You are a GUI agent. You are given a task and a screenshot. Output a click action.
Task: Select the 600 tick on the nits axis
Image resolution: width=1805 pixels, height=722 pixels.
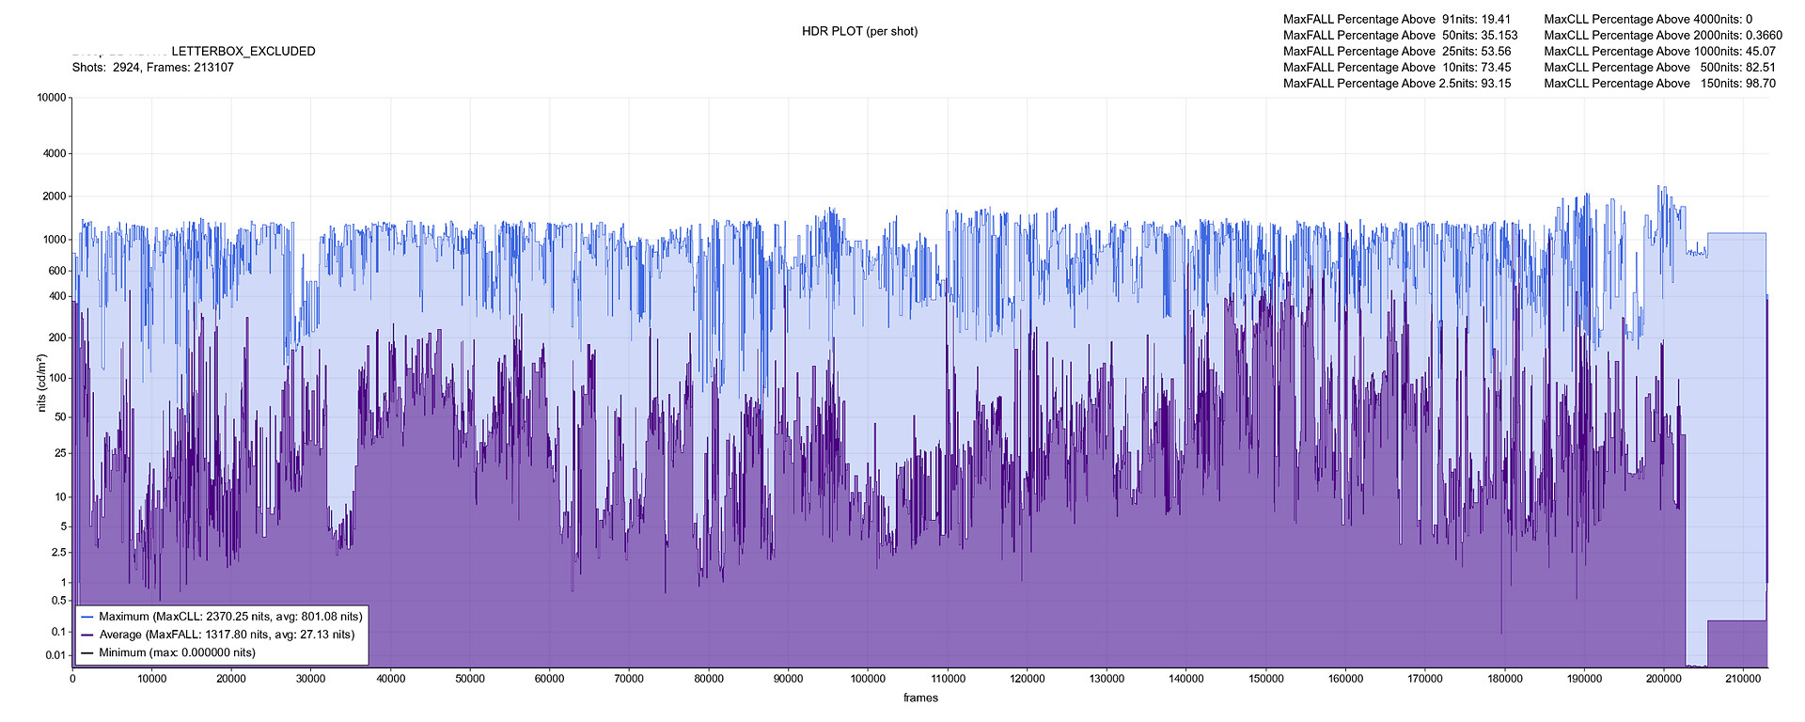coord(58,271)
